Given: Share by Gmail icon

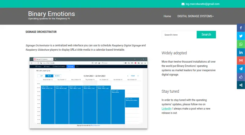Looking at the screenshot, I should [241, 60].
